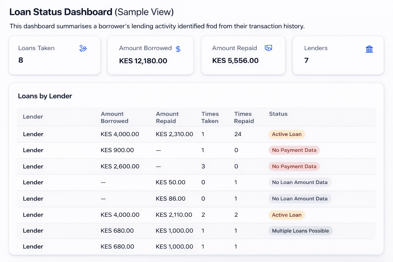The width and height of the screenshot is (393, 262).
Task: Select the dollar sign icon on Amount Borrowed
Action: pos(178,49)
